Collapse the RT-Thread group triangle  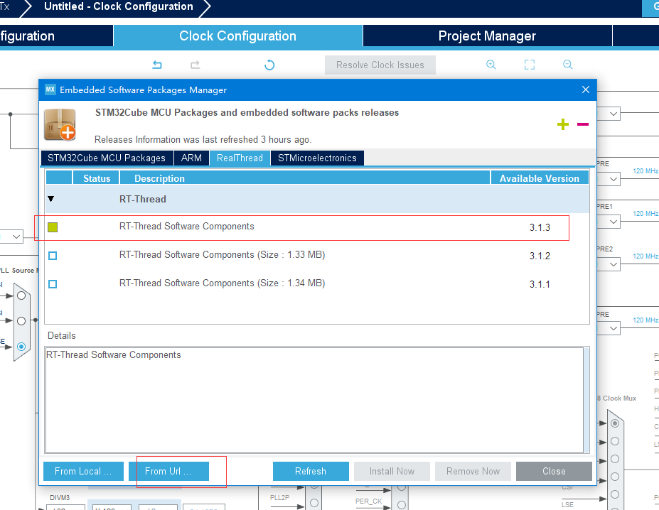(51, 199)
